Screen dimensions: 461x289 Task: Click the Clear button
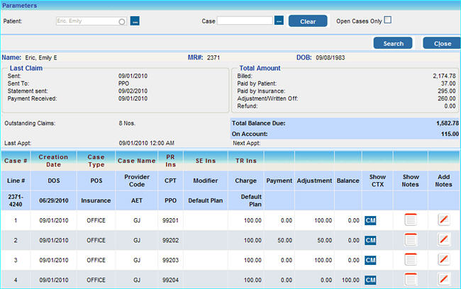[308, 21]
